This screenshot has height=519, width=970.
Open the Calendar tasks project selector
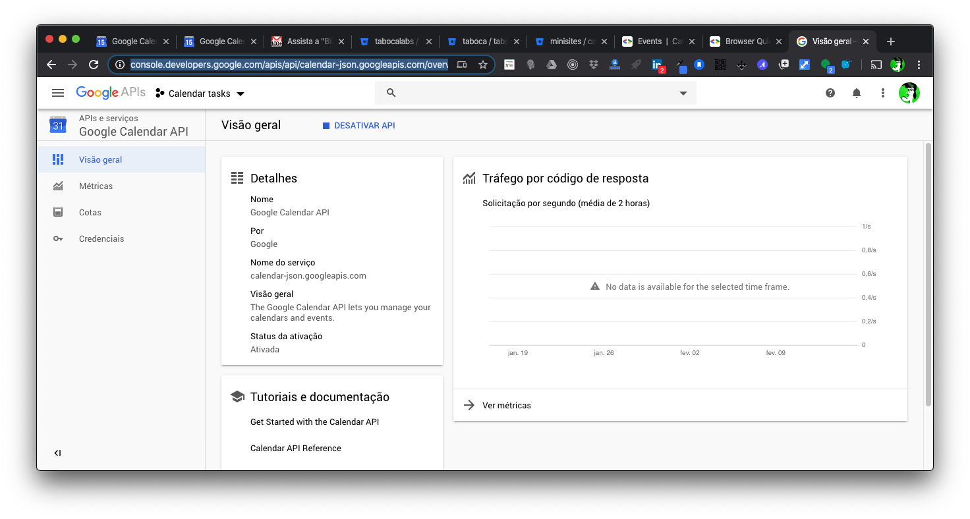[x=200, y=94]
